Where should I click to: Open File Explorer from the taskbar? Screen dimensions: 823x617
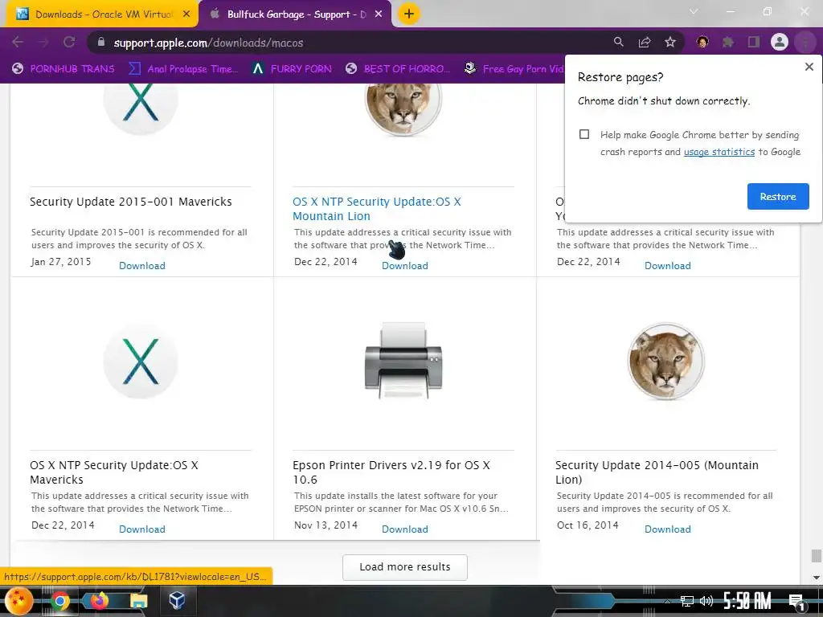[x=138, y=601]
